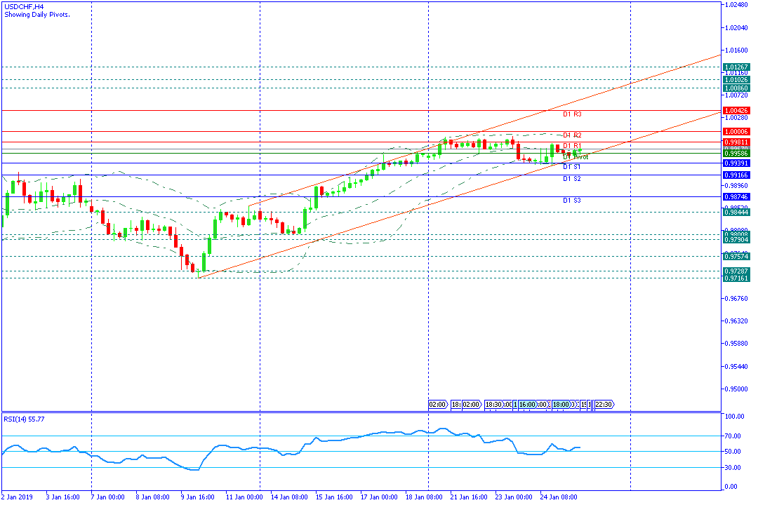This screenshot has height=505, width=758.
Task: Select the D1 R3 pivot label
Action: tap(572, 114)
